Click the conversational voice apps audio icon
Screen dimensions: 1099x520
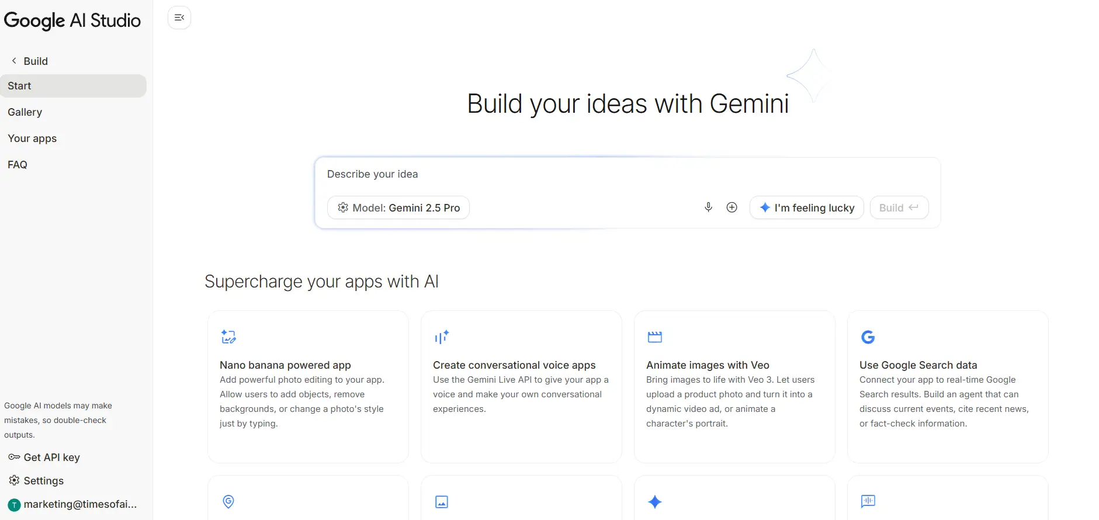[442, 337]
